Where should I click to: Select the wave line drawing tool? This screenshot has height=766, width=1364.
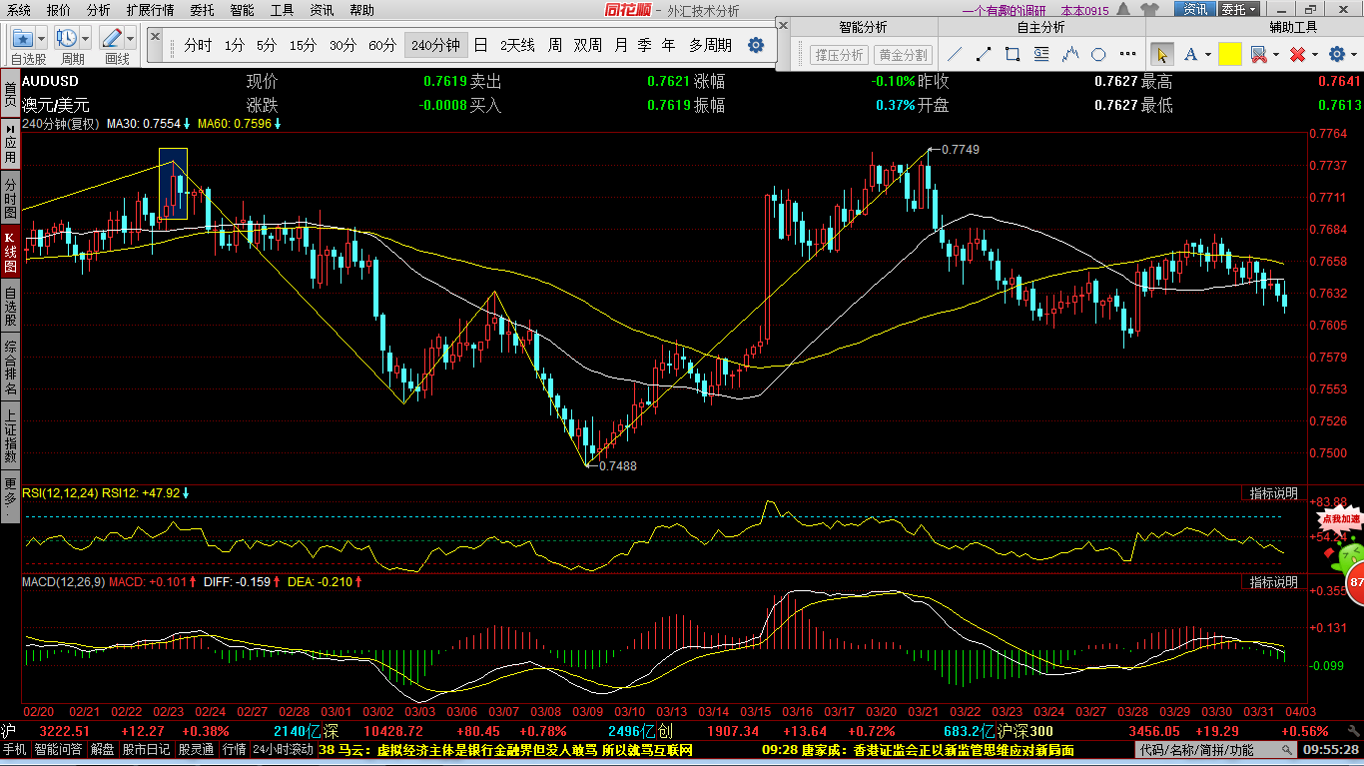coord(1070,54)
